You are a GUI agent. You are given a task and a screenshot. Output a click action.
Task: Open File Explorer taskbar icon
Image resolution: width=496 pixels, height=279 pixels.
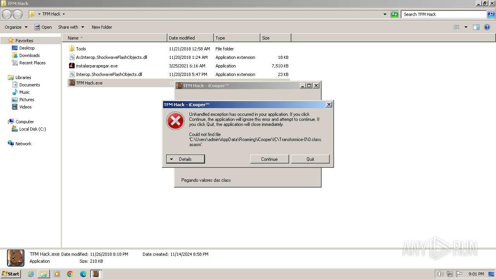(x=44, y=274)
